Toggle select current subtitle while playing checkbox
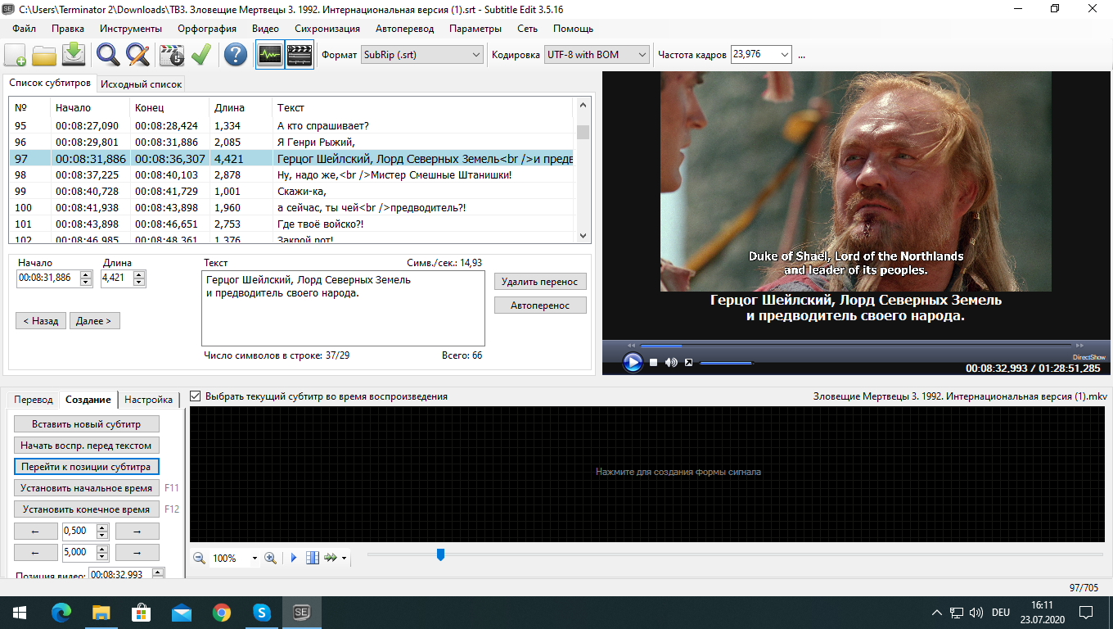Image resolution: width=1113 pixels, height=629 pixels. coord(195,396)
